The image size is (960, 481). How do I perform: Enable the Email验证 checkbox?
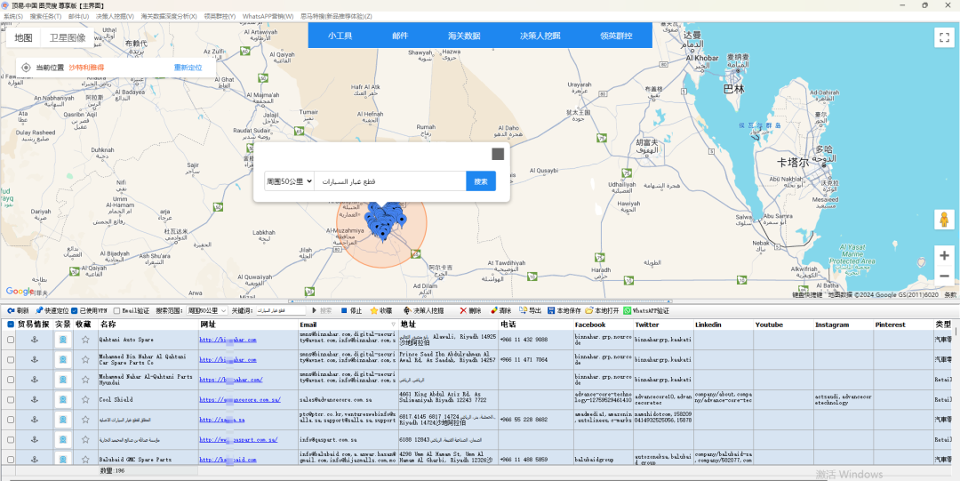pos(116,310)
